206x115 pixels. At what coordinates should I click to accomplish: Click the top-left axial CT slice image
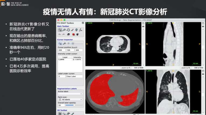(x=113, y=44)
